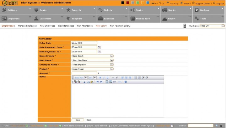Expand the Select User Name dropdown
The width and height of the screenshot is (226, 128).
[112, 60]
